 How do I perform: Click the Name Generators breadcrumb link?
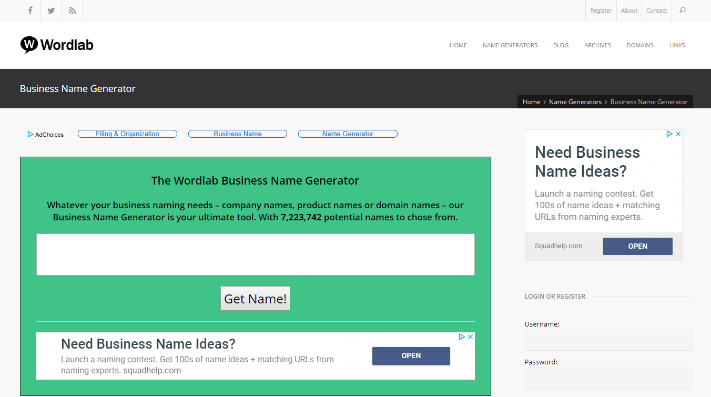(575, 101)
